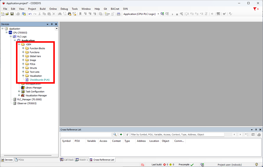Click the red notification flag icon

click(255, 9)
